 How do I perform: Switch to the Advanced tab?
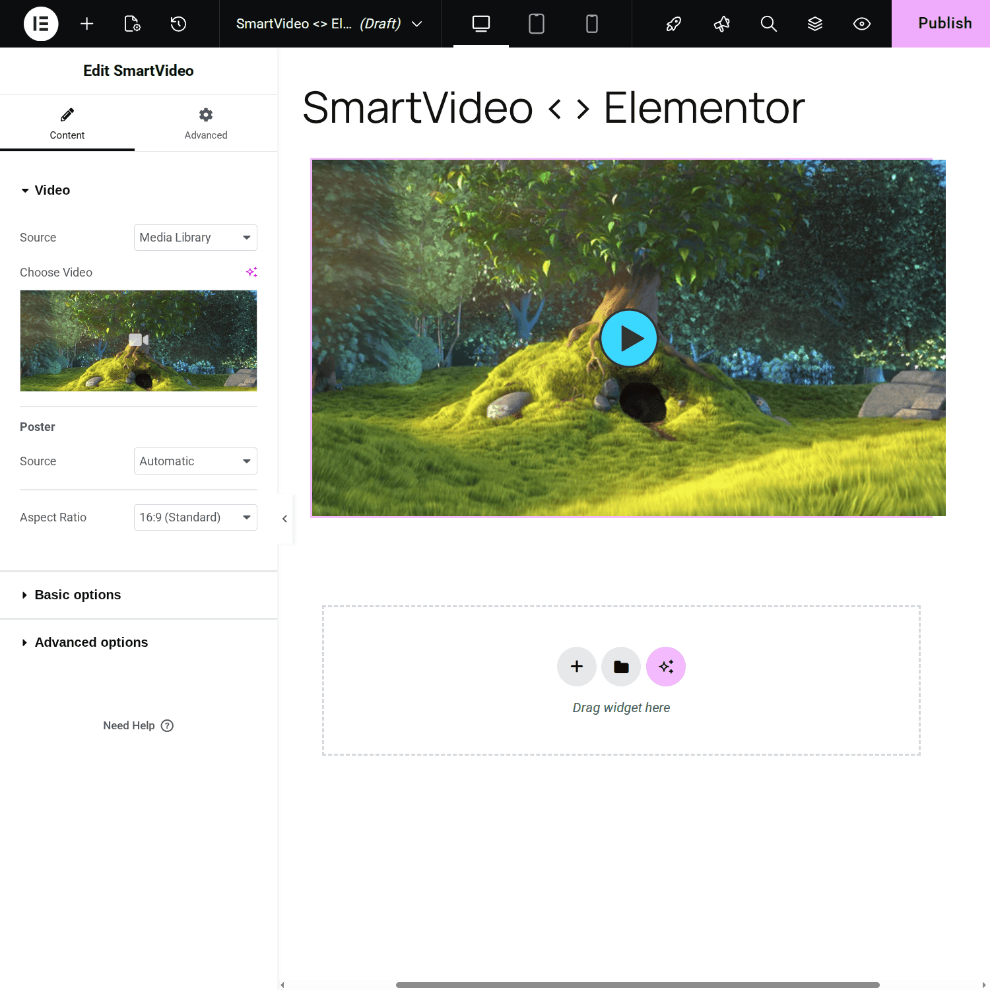click(206, 123)
